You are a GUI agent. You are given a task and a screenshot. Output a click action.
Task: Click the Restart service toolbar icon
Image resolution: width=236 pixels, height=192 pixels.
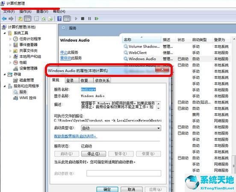(x=96, y=18)
